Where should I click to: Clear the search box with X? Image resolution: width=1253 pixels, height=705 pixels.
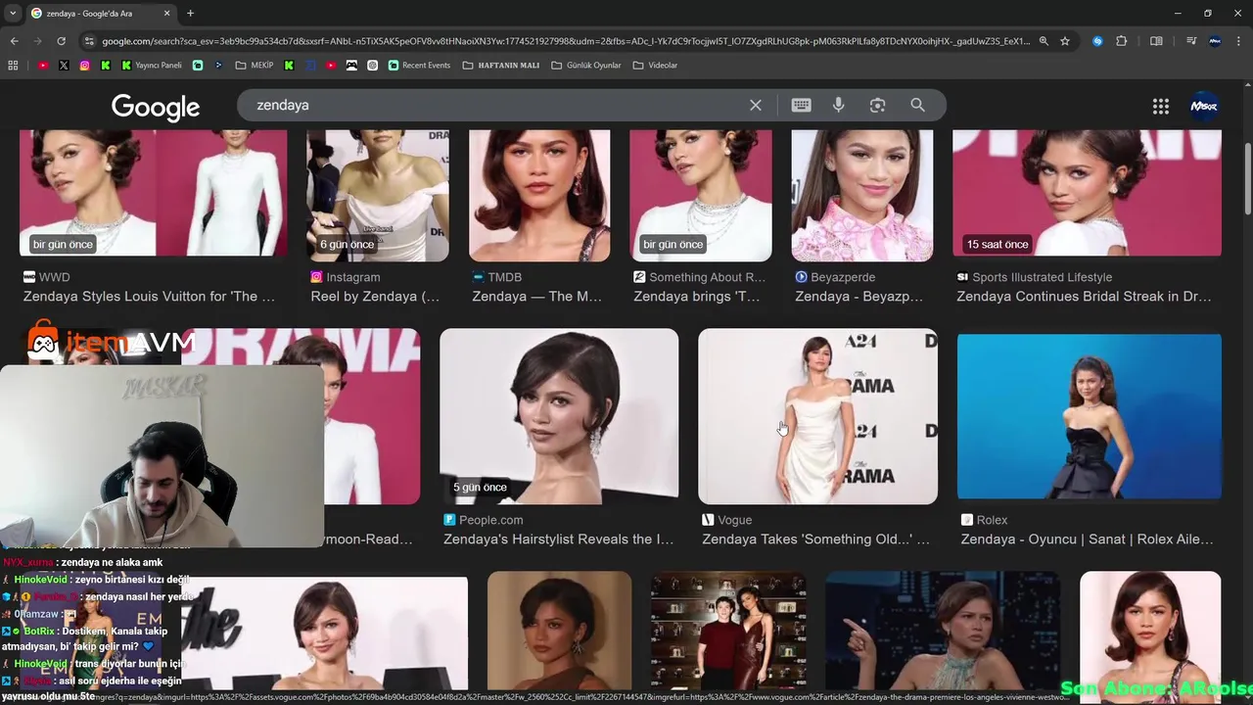click(756, 105)
